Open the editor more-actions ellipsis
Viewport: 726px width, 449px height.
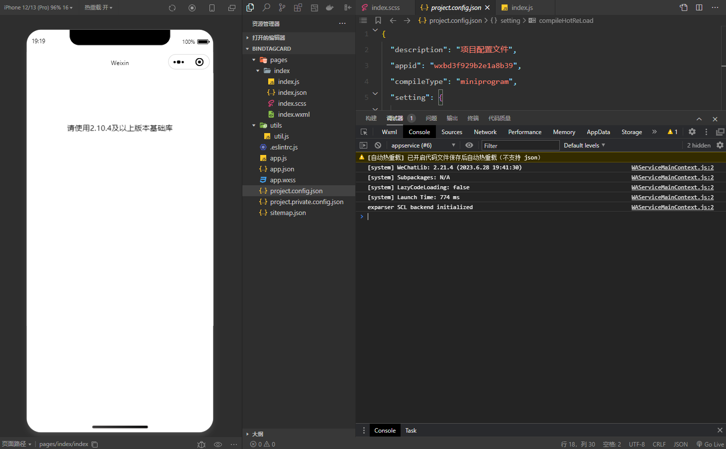tap(715, 7)
